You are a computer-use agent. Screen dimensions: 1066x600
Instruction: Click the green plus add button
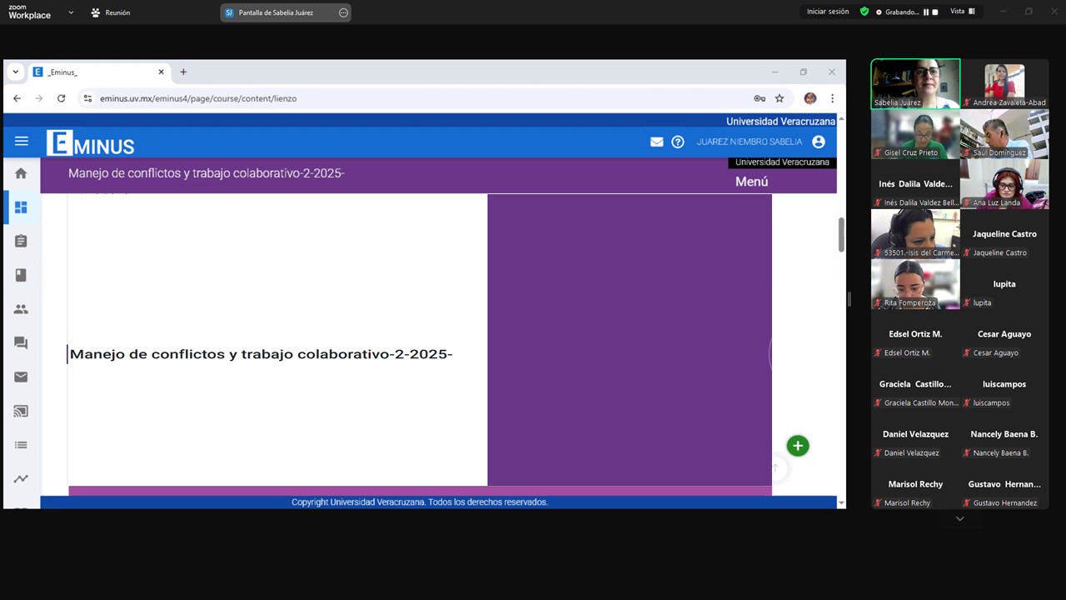tap(797, 446)
